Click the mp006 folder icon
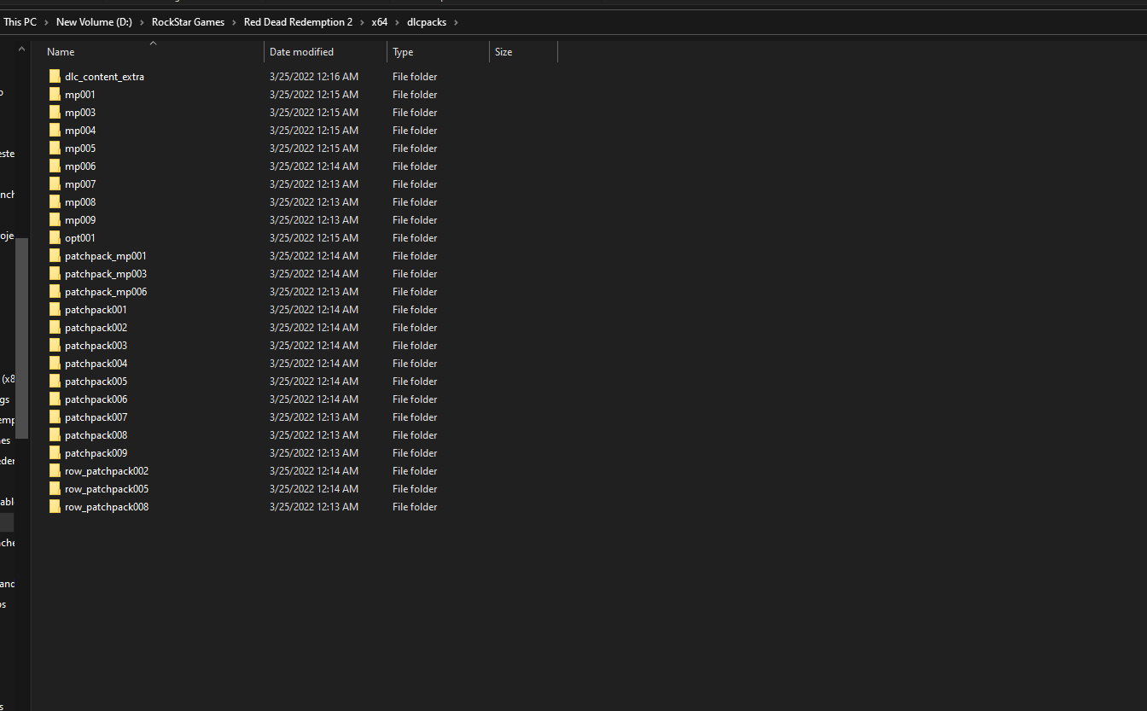 click(x=55, y=166)
